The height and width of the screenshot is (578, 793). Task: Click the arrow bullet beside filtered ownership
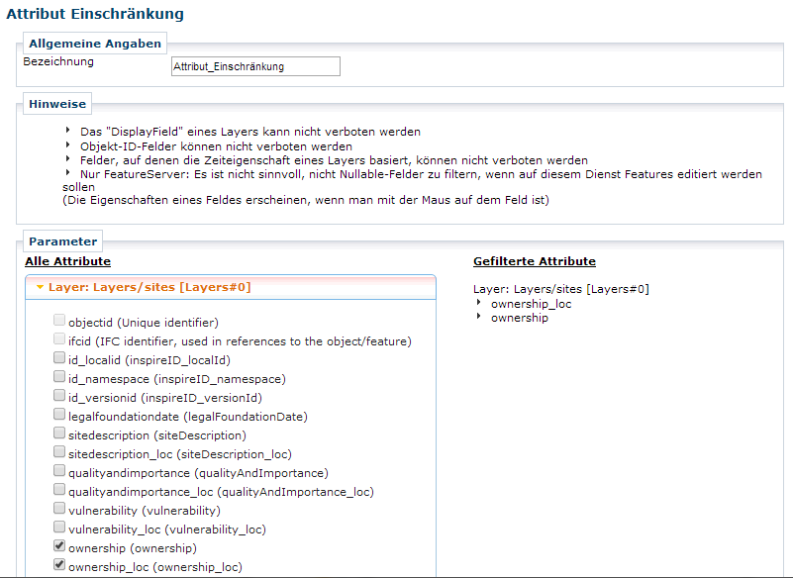coord(479,317)
